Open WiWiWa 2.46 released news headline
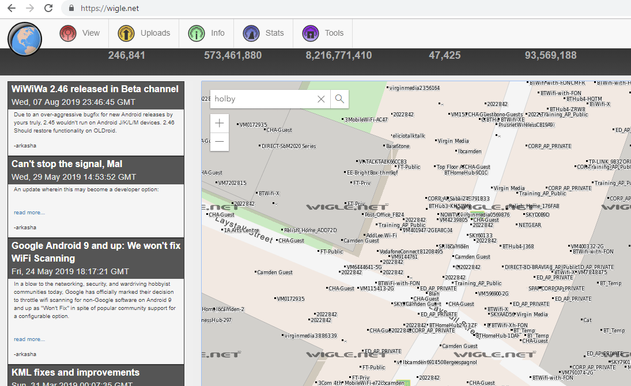 95,89
